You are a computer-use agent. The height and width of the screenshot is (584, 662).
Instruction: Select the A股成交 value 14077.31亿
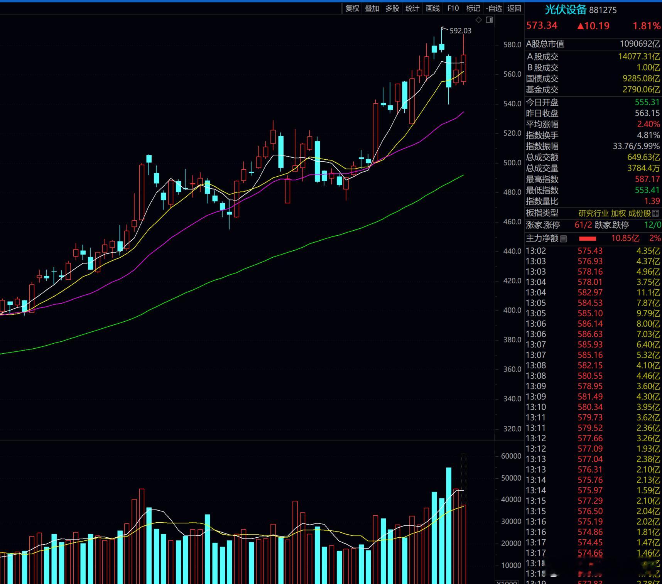pos(639,56)
